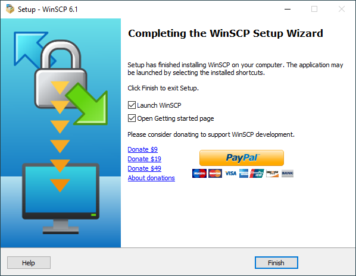Image resolution: width=356 pixels, height=276 pixels.
Task: Click the Maestro card icon
Action: (x=199, y=174)
